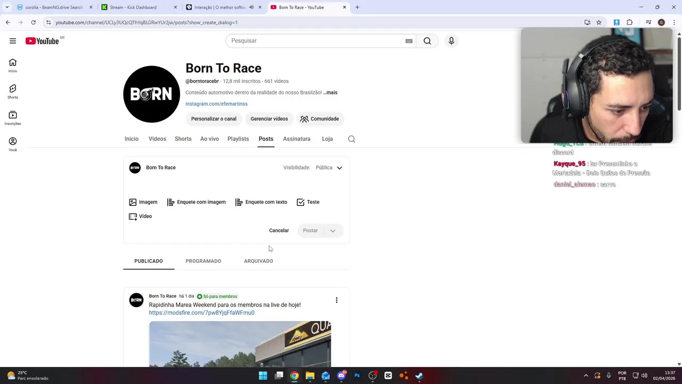This screenshot has height=384, width=682.
Task: Show hidden system tray icons
Action: pos(586,375)
